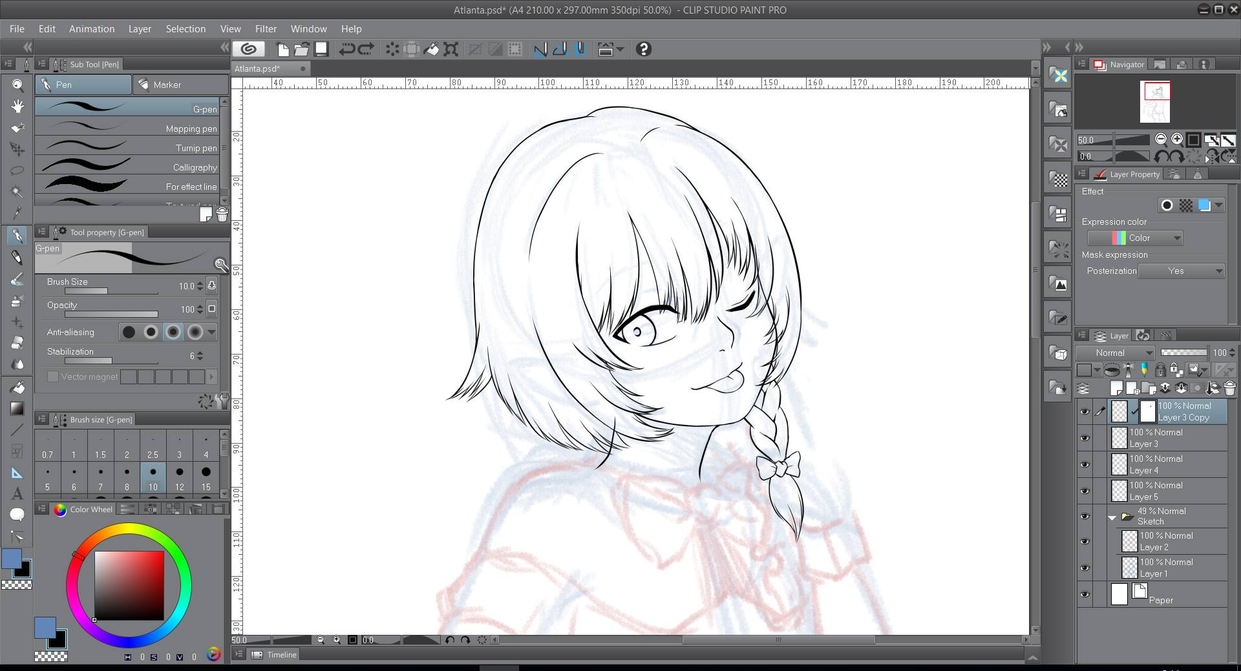The height and width of the screenshot is (671, 1241).
Task: Delete layer with trash icon
Action: point(1229,388)
